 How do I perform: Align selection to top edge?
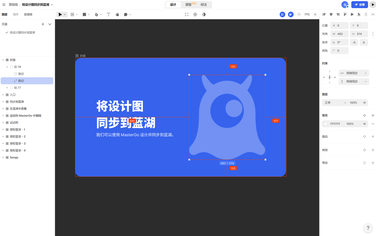[x=345, y=14]
